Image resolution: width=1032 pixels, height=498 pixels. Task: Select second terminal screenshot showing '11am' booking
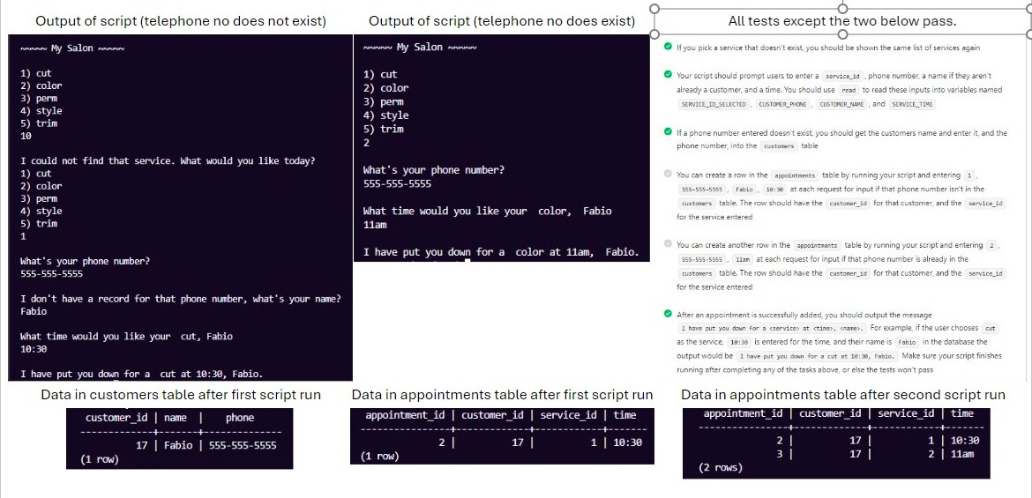502,148
